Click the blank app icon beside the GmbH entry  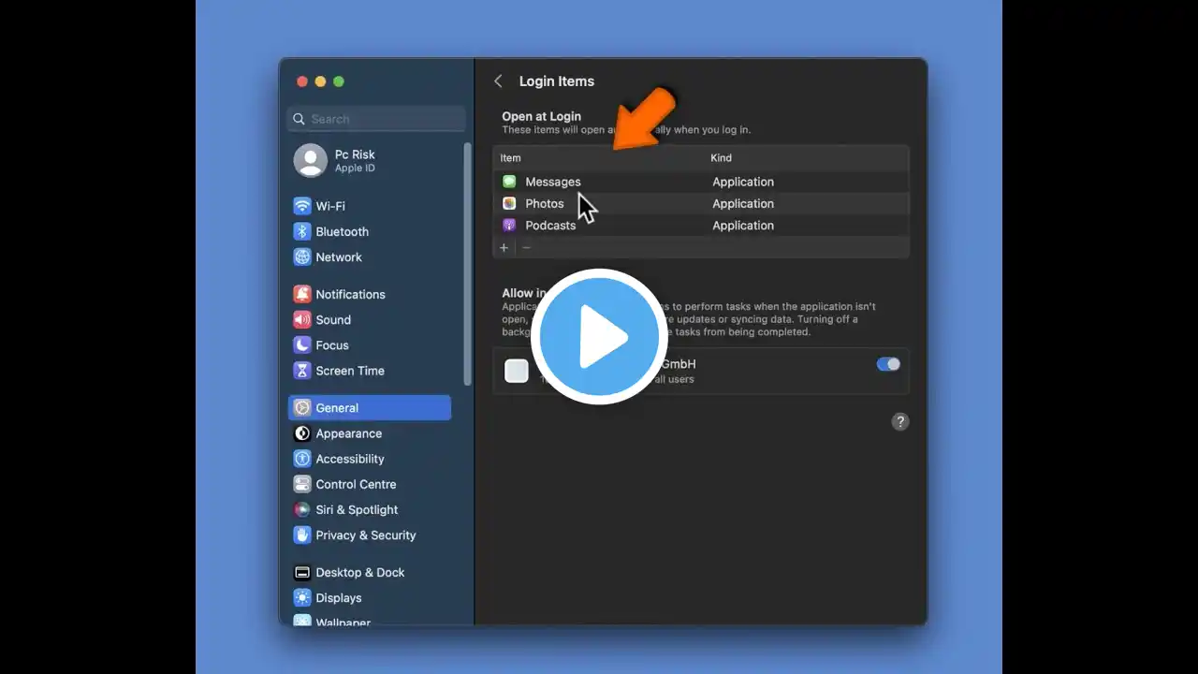pyautogui.click(x=517, y=371)
